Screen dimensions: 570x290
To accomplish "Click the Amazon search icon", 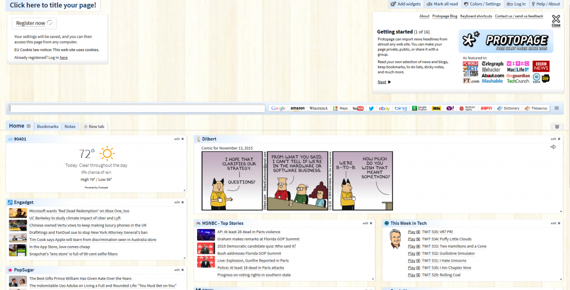I will tap(297, 109).
